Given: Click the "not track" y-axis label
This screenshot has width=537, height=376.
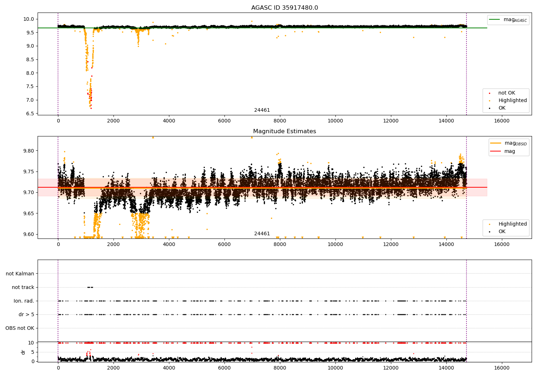Looking at the screenshot, I should click(x=23, y=288).
